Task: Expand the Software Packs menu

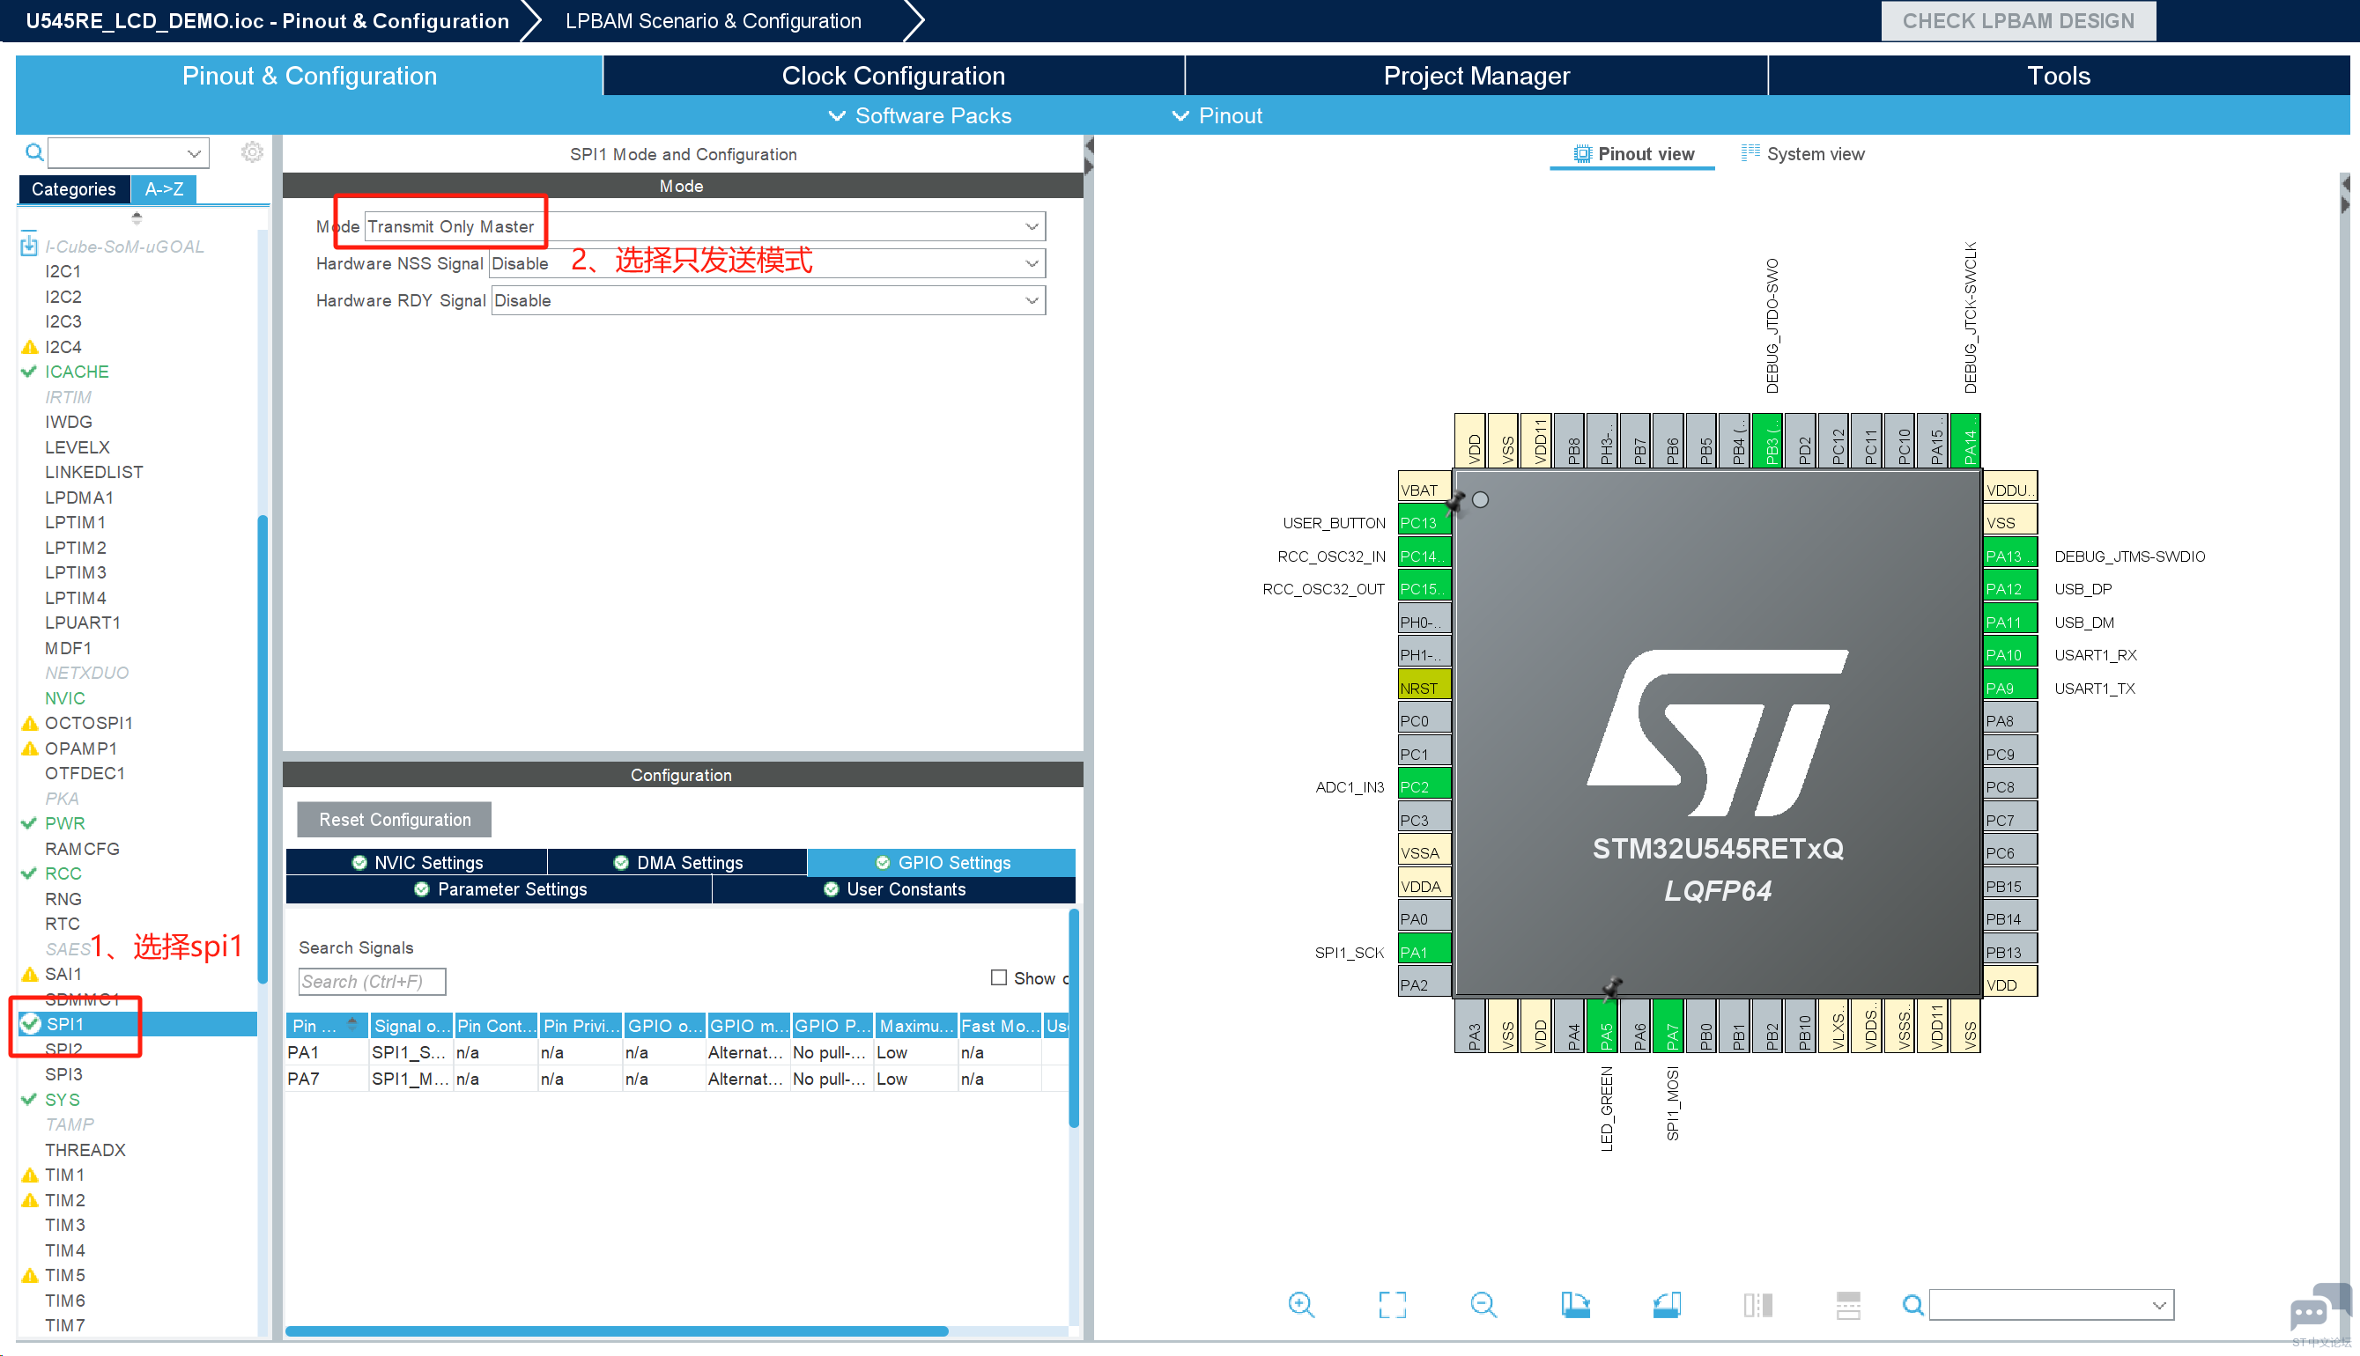Action: [920, 115]
